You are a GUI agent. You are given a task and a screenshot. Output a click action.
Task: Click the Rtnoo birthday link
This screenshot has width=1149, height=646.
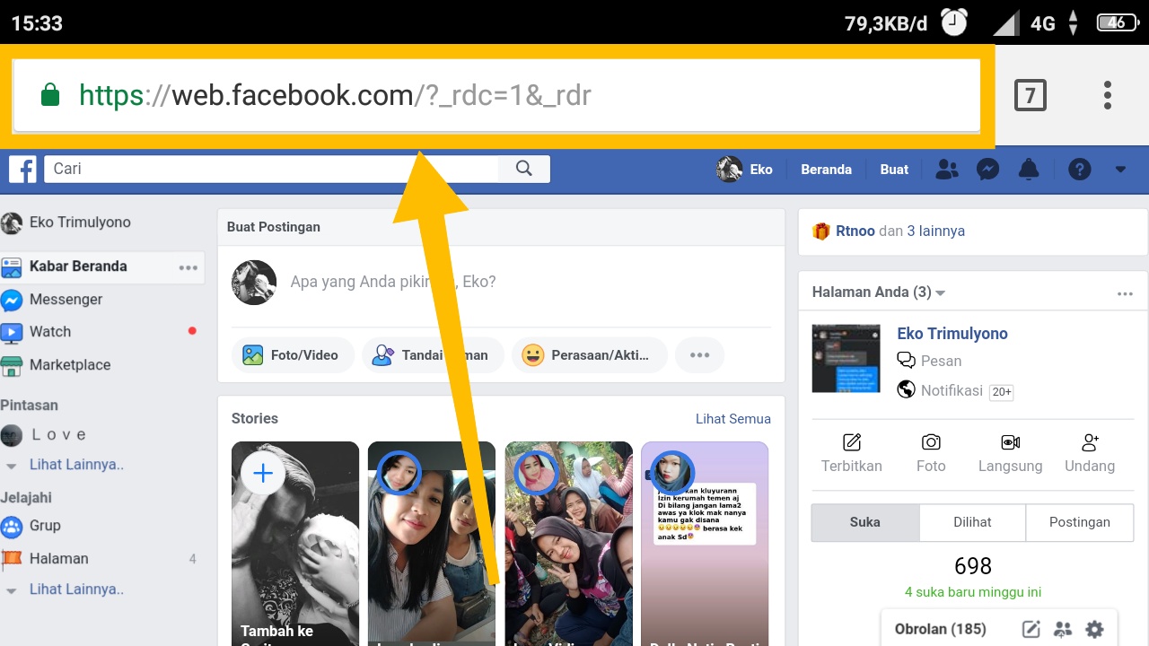[855, 231]
